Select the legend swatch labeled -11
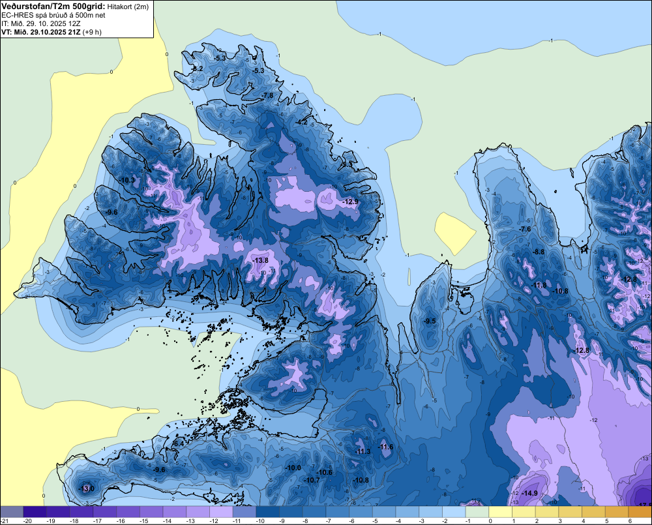The height and width of the screenshot is (525, 652). [x=244, y=511]
